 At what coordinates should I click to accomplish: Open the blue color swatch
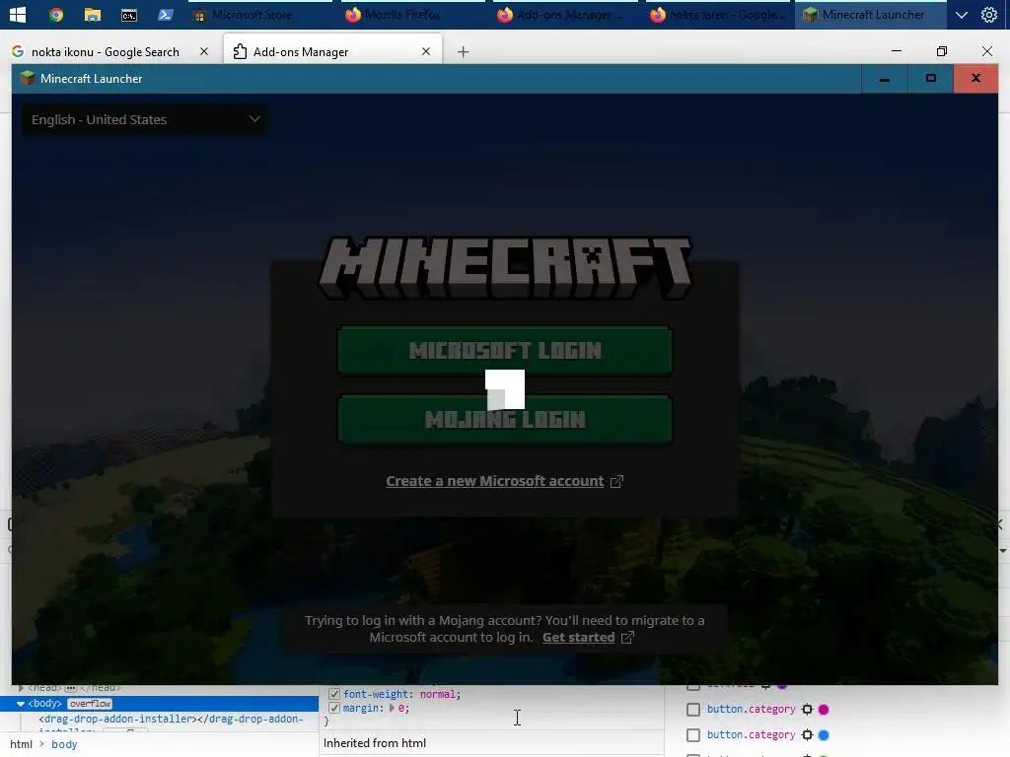[824, 735]
